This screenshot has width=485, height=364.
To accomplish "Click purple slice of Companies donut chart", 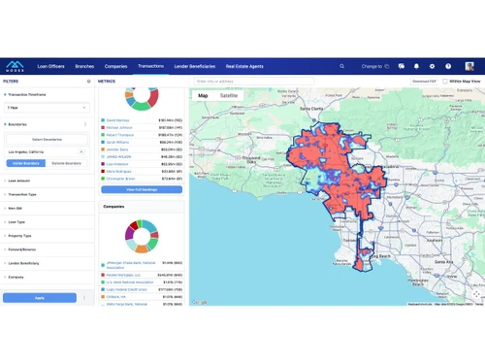I will click(x=129, y=233).
